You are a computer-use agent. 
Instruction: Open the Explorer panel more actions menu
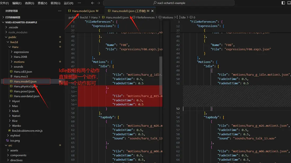(x=60, y=11)
